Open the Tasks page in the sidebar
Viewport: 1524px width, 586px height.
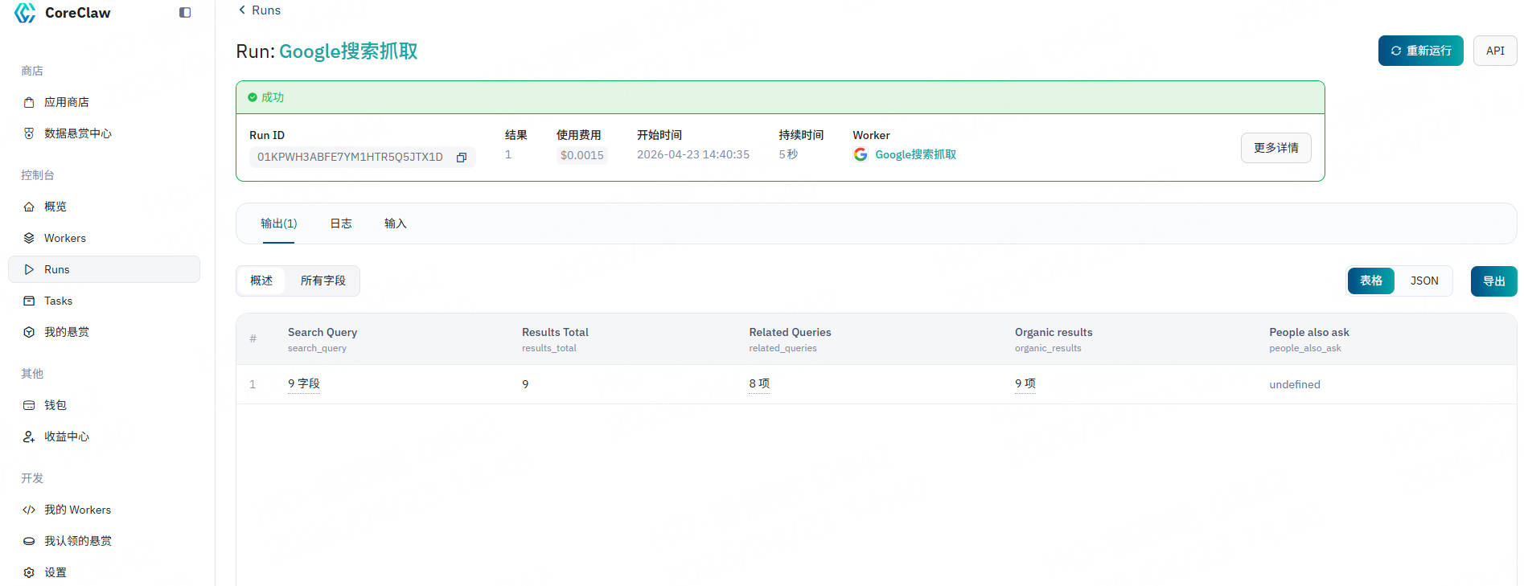click(58, 301)
